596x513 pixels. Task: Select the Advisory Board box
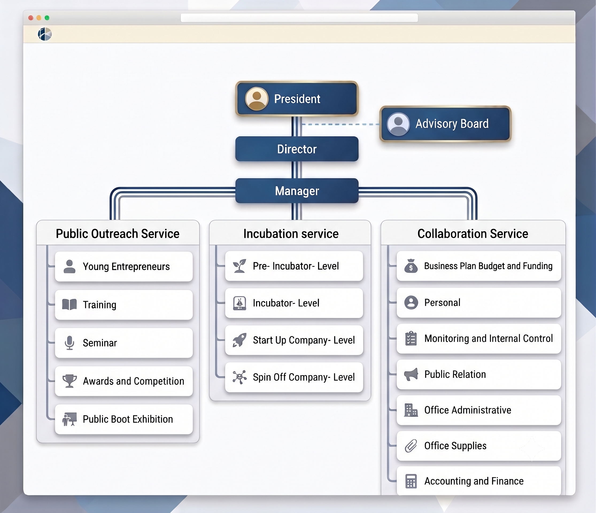[x=445, y=124]
